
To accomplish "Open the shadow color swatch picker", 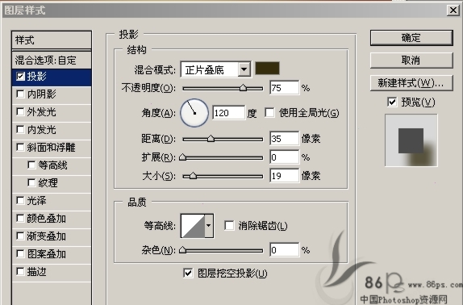I will pyautogui.click(x=267, y=69).
